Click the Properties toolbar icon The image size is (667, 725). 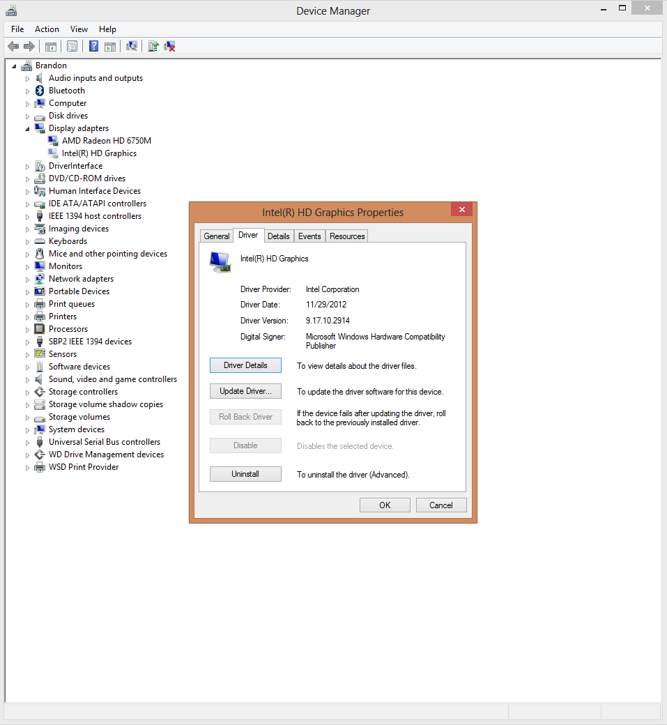(72, 46)
